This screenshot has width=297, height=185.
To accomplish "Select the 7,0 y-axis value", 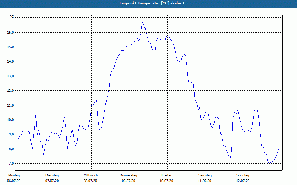I will click(12, 163).
